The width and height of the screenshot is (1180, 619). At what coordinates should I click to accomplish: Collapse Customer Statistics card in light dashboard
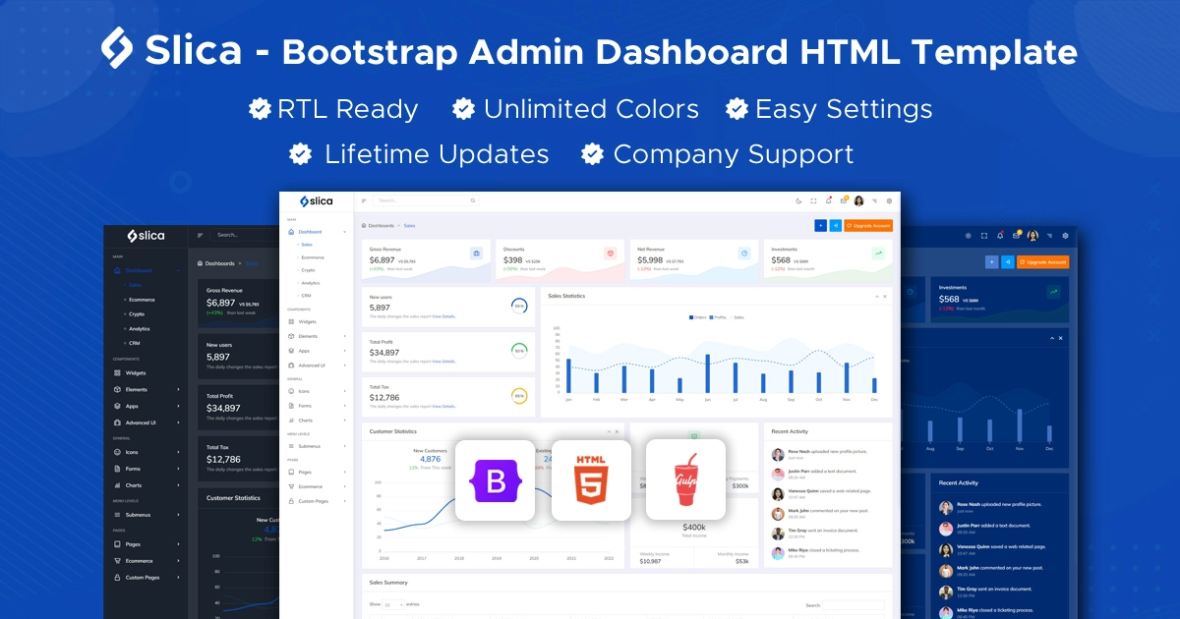pyautogui.click(x=610, y=431)
